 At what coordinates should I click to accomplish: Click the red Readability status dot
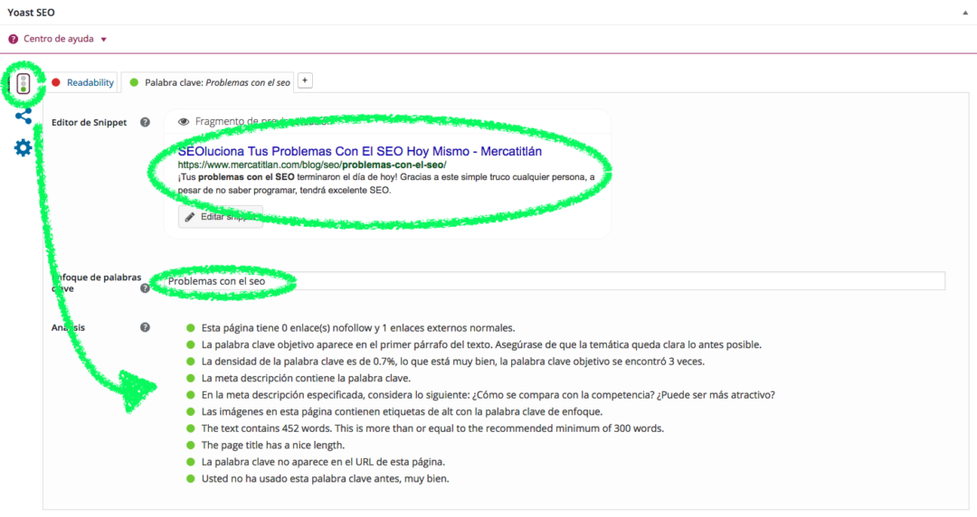(x=56, y=82)
